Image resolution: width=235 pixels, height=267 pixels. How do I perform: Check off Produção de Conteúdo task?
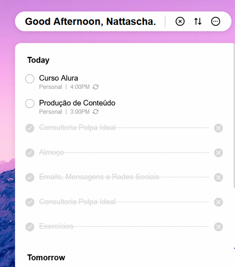click(30, 103)
